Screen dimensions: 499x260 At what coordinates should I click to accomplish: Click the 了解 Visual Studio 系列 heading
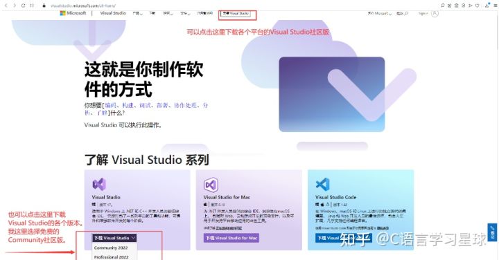147,160
